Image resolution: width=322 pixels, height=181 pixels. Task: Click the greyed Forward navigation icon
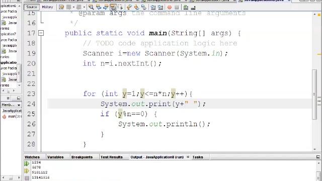[x=79, y=7]
